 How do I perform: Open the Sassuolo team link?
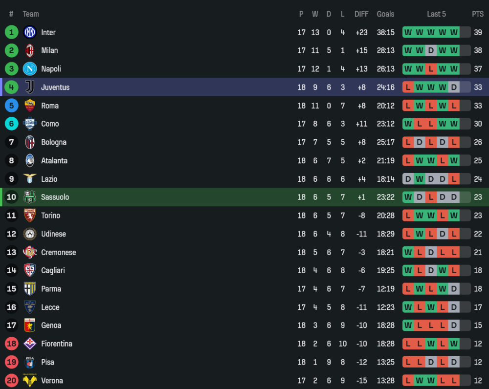tap(55, 197)
